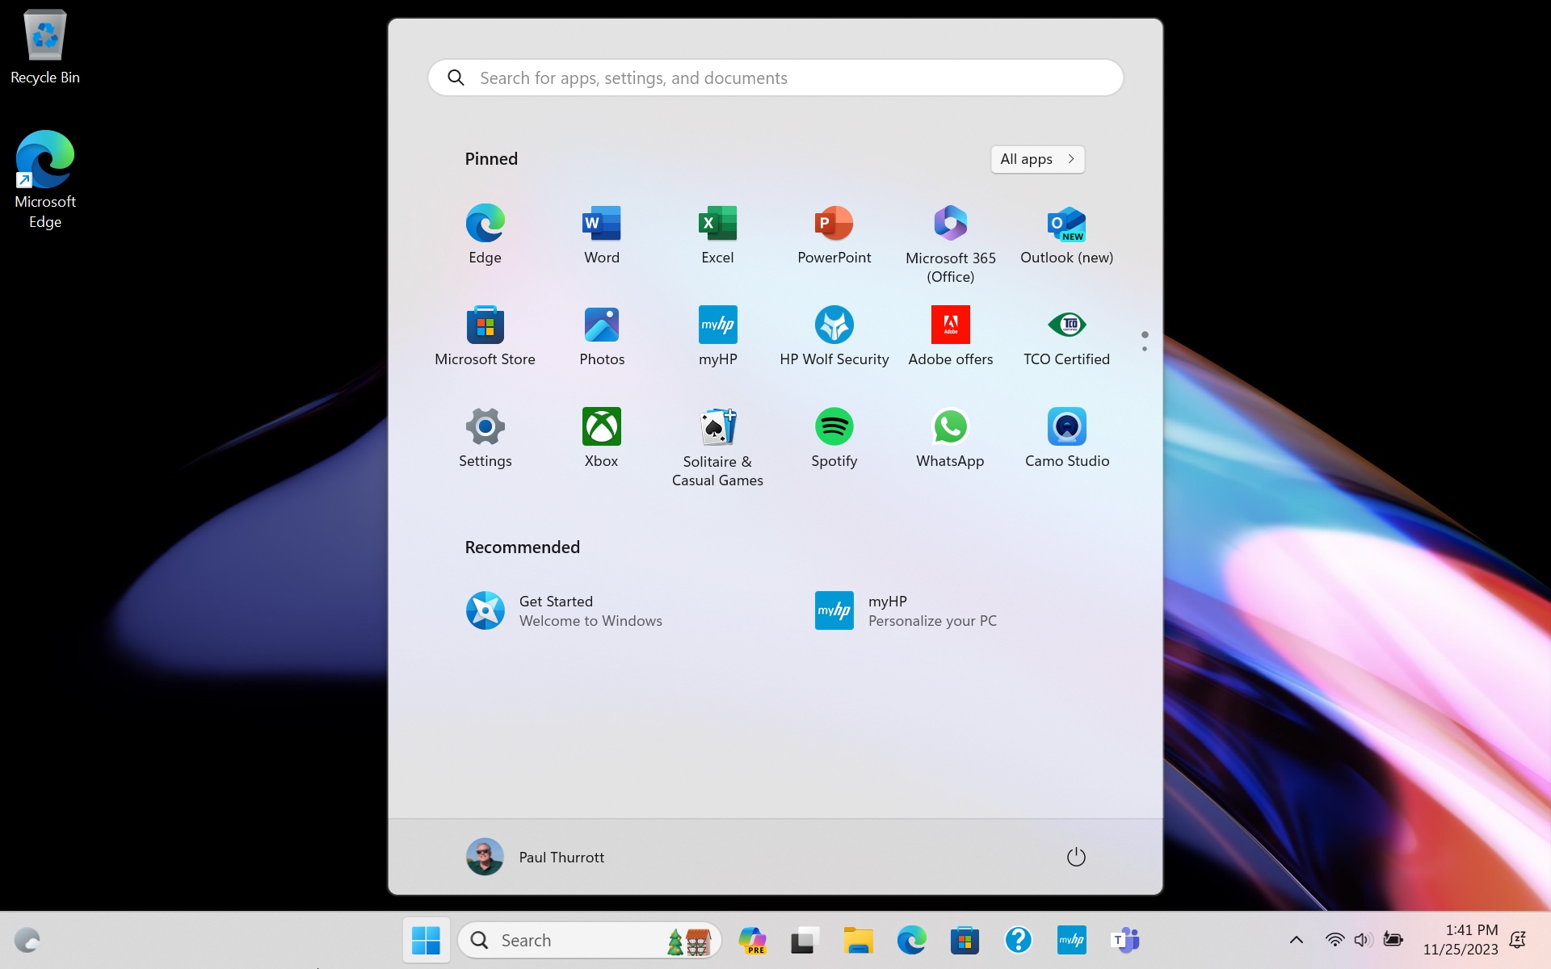1551x969 pixels.
Task: Open the power options menu
Action: (x=1076, y=857)
